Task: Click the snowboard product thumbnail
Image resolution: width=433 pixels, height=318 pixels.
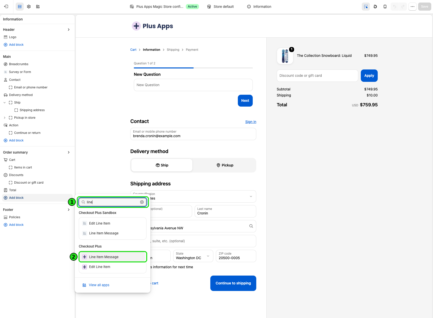Action: coord(285,56)
